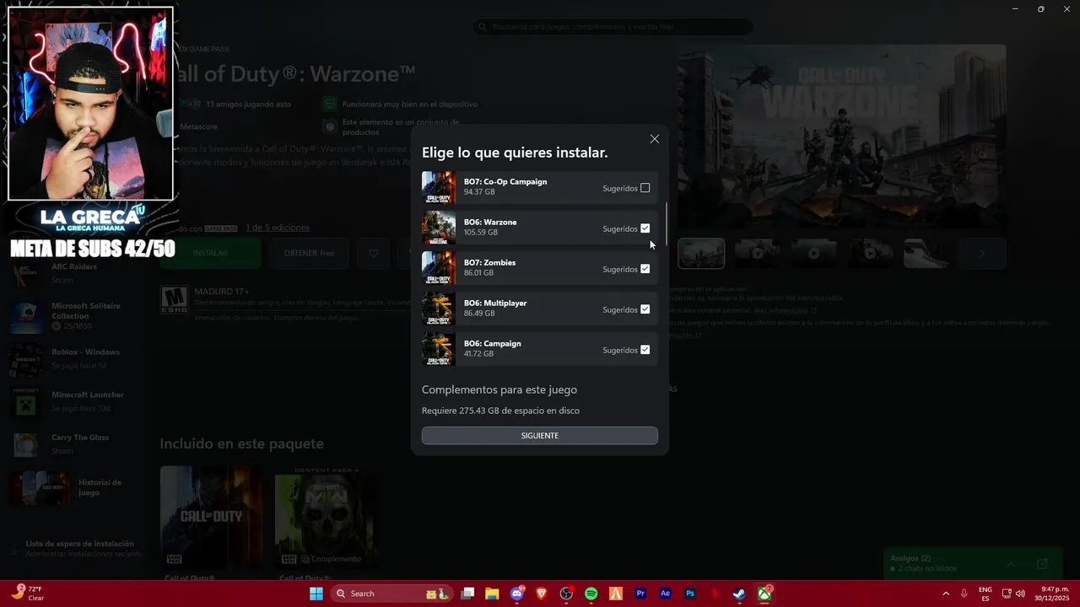Open Adobe Premiere Pro from taskbar
1080x607 pixels.
coord(640,594)
